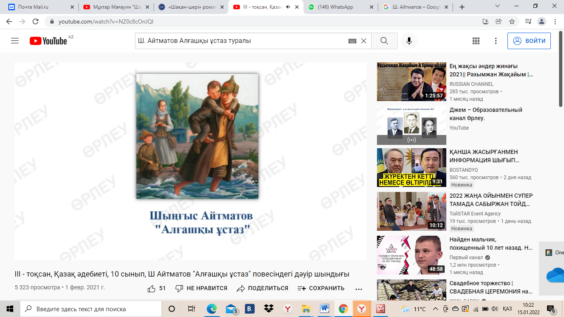Open Chrome media controls
Image resolution: width=564 pixels, height=317 pixels.
(528, 21)
